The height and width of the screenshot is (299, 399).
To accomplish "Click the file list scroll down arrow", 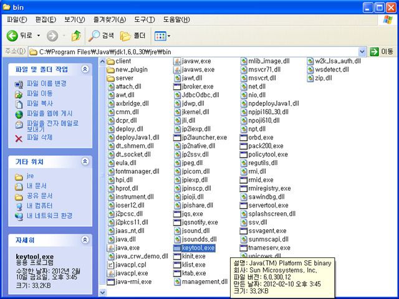I will tap(102, 293).
